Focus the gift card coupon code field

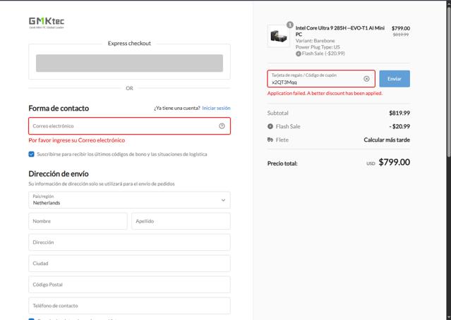tap(321, 79)
